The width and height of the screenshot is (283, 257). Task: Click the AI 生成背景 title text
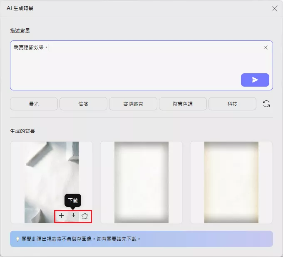(20, 8)
